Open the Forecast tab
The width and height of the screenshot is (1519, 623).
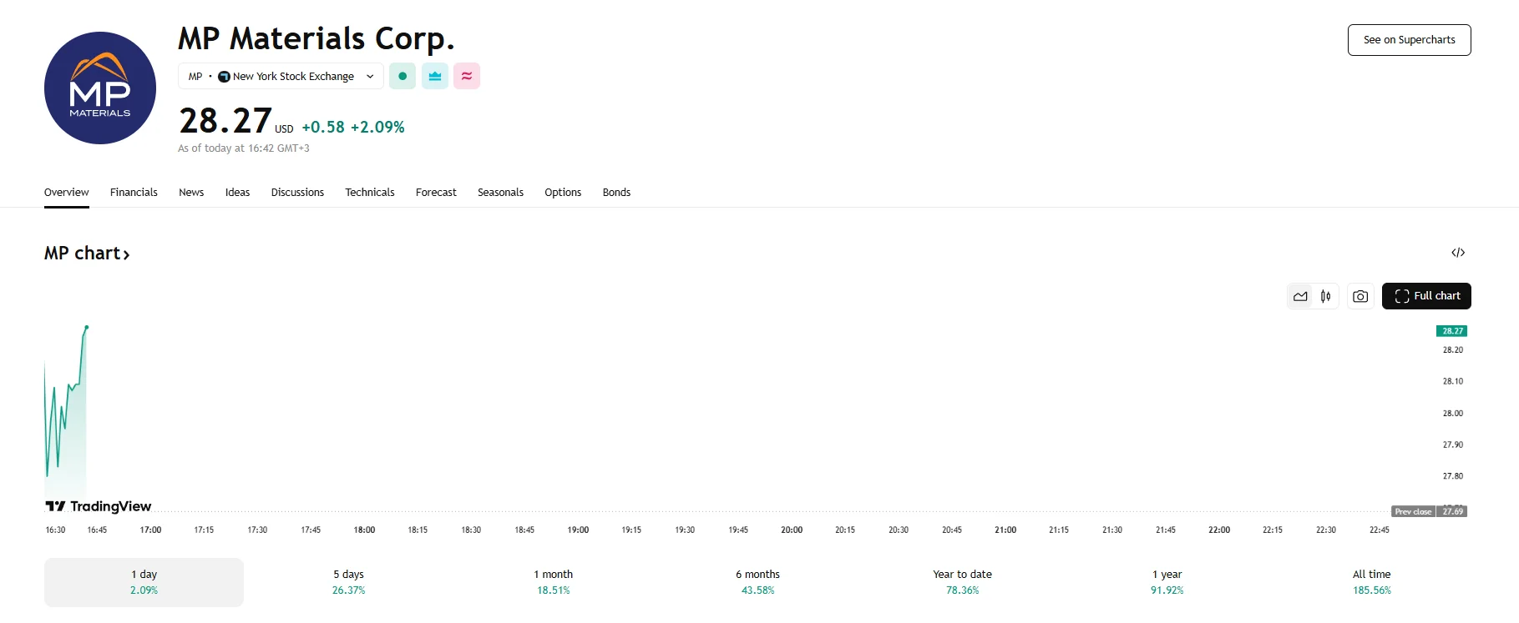click(x=436, y=192)
